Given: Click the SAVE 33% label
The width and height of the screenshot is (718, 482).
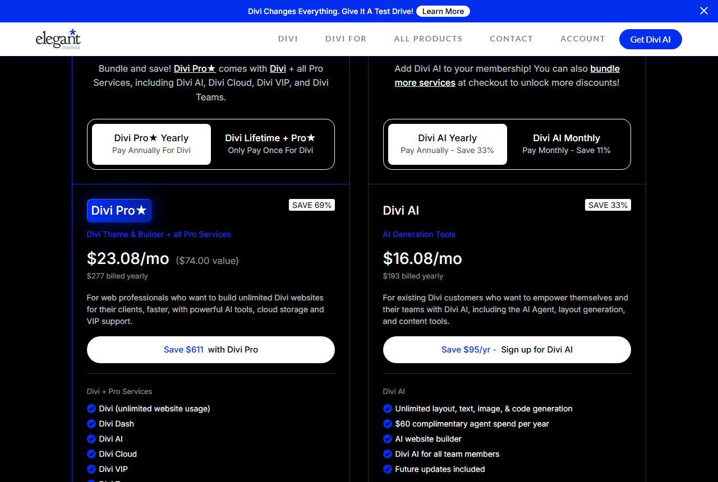Looking at the screenshot, I should (x=608, y=205).
